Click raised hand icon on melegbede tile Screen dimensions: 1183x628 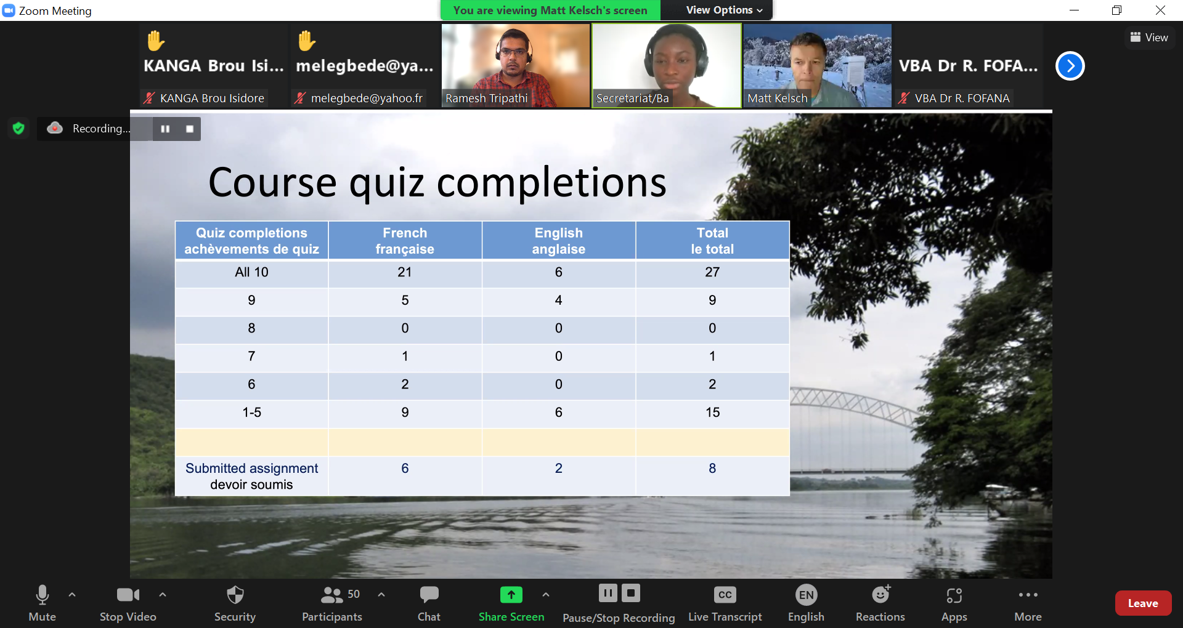point(306,41)
